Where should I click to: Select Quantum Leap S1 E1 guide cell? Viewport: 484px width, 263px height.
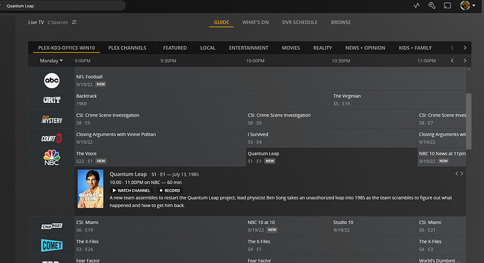pos(332,157)
